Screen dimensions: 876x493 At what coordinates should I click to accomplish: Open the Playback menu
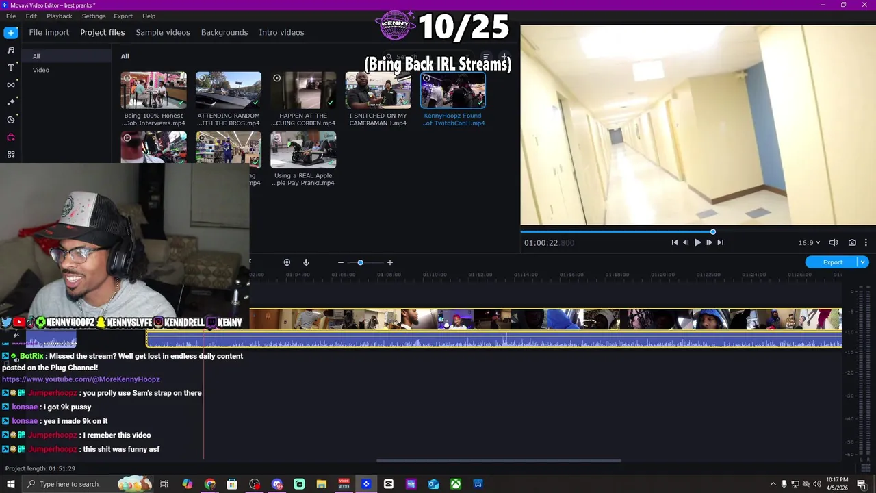pyautogui.click(x=60, y=16)
